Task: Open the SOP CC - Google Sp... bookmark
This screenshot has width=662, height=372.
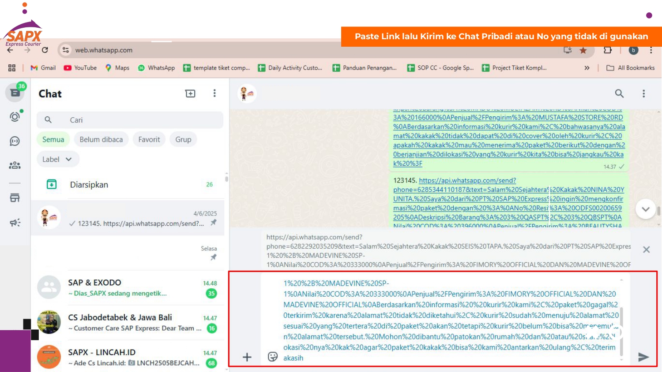Action: point(440,68)
